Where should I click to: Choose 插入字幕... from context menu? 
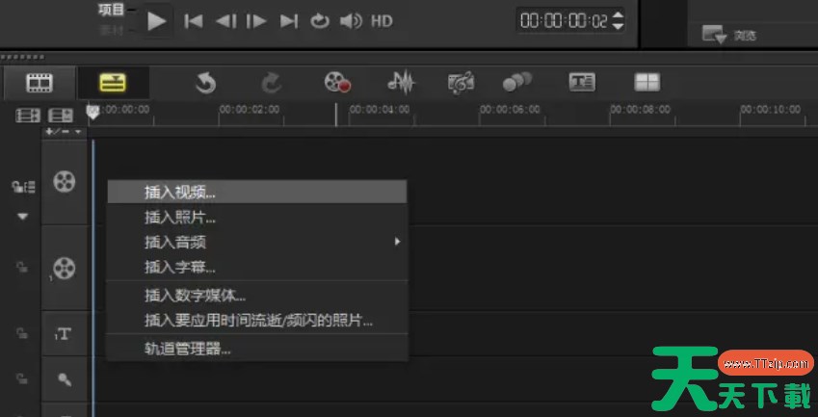tap(256, 268)
